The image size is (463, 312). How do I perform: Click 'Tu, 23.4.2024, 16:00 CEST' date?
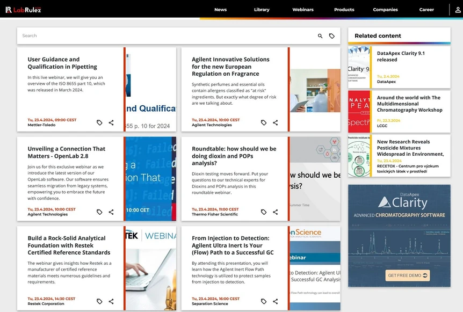pyautogui.click(x=215, y=299)
